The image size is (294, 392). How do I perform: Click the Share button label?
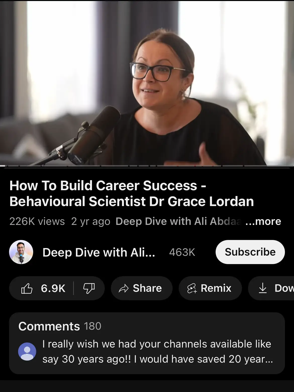[x=147, y=288]
